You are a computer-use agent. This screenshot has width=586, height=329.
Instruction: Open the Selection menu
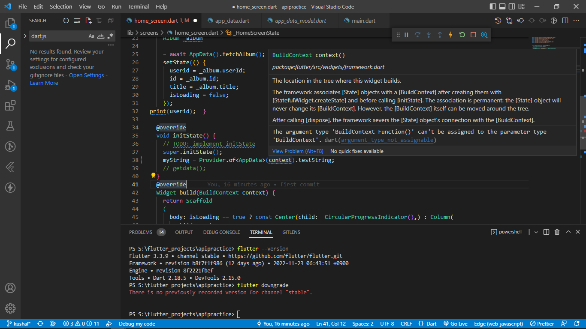61,7
